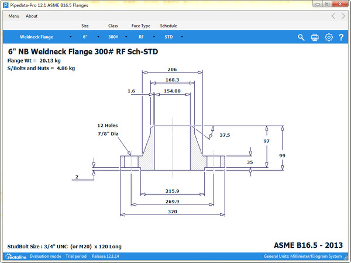Click the 168.3 dimension value
The width and height of the screenshot is (351, 263).
pos(172,80)
